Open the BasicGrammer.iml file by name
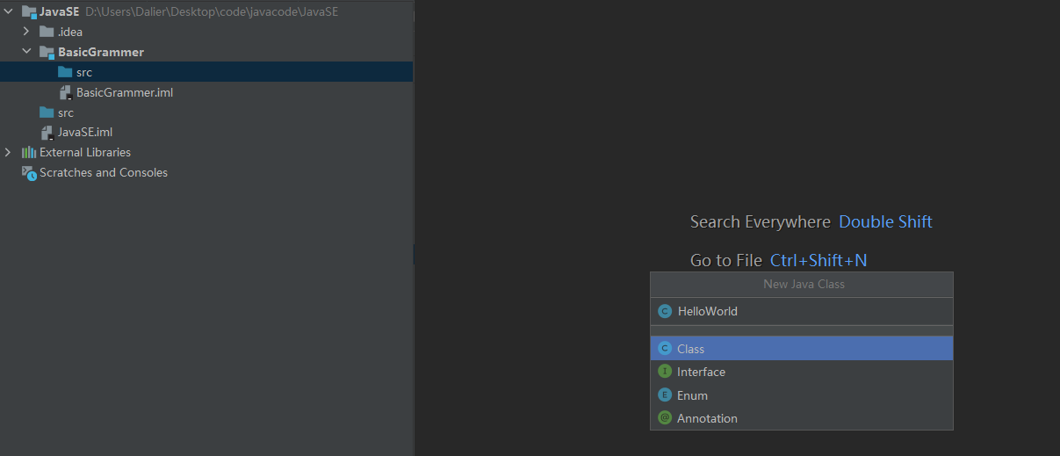 point(125,92)
